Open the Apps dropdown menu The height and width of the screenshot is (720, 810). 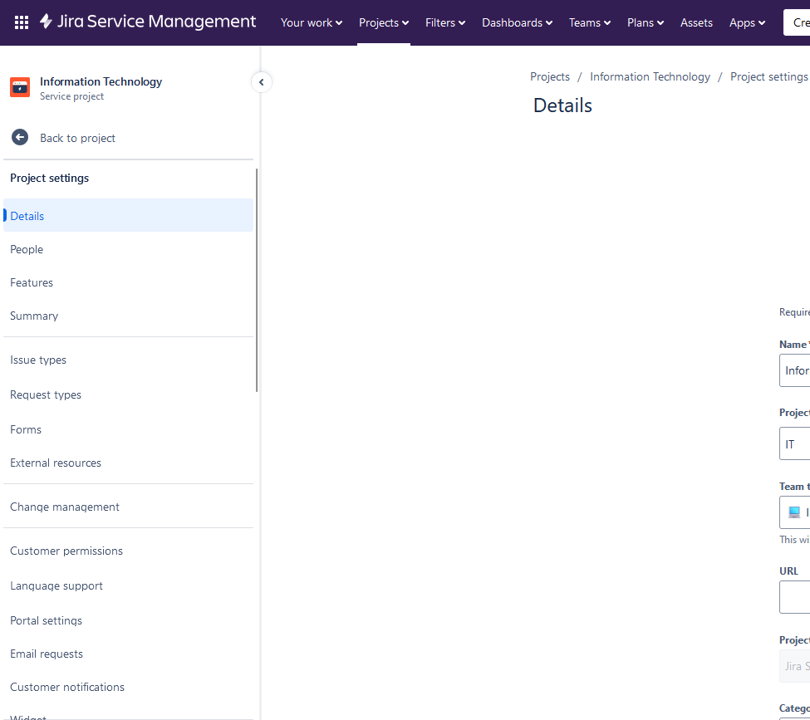[747, 22]
